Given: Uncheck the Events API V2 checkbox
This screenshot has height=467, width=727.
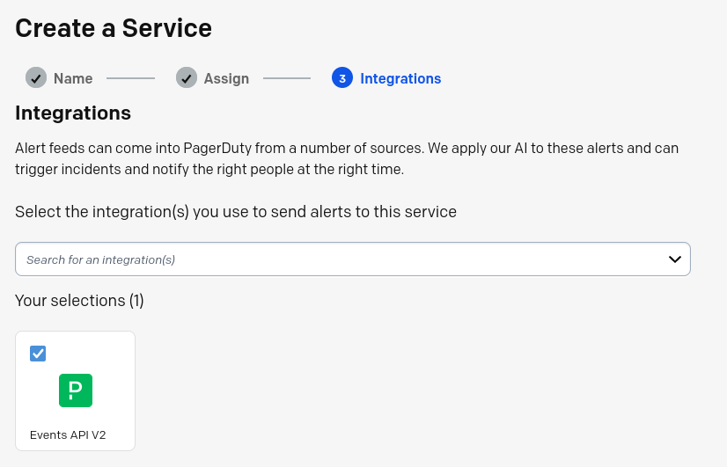Looking at the screenshot, I should pyautogui.click(x=38, y=354).
